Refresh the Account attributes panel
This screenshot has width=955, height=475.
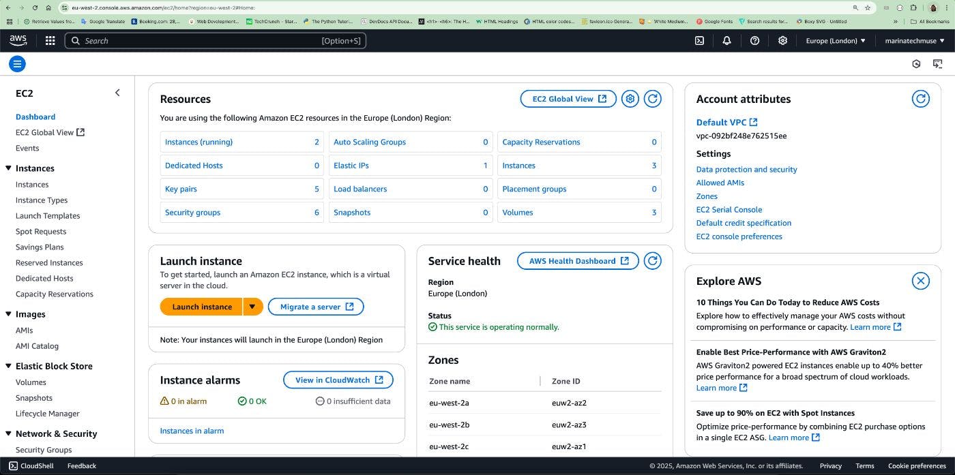coord(921,98)
